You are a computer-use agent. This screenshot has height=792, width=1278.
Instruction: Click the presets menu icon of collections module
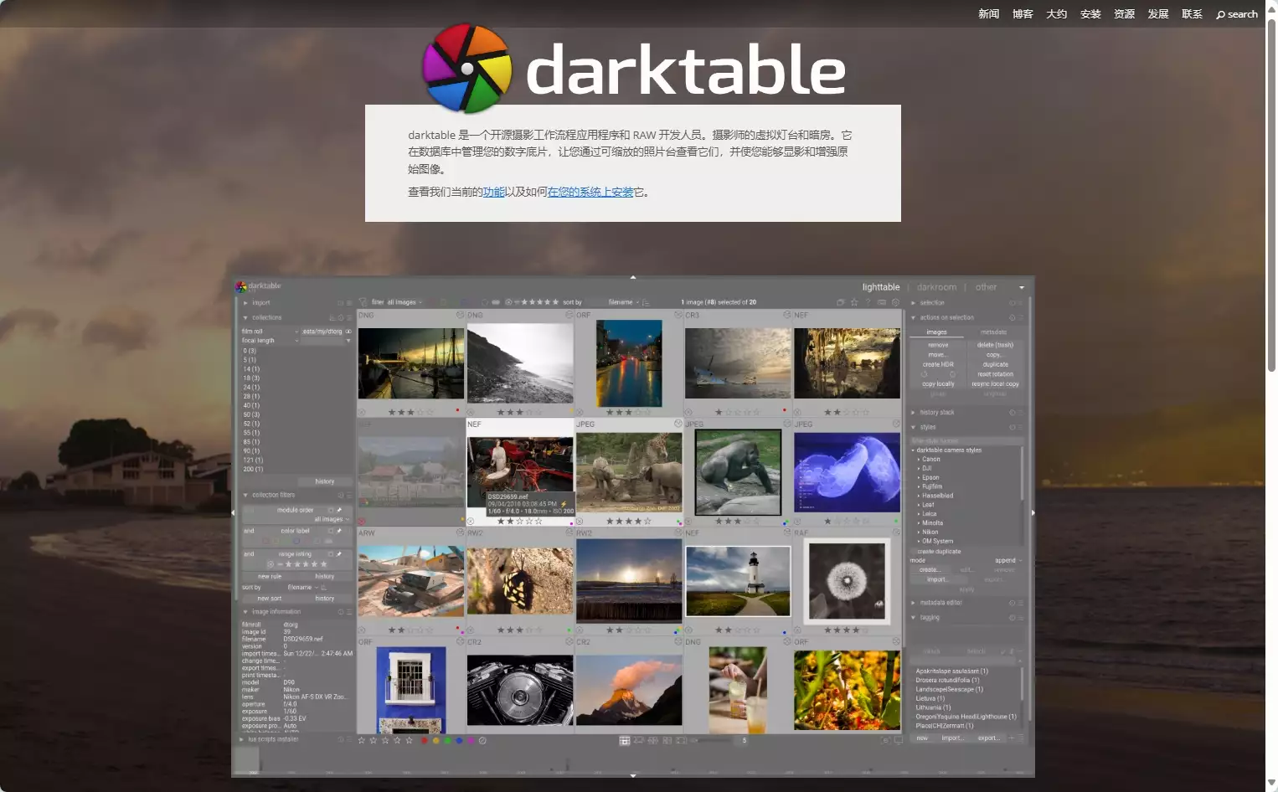point(349,318)
